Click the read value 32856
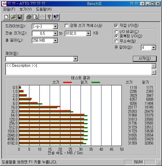The width and height of the screenshot is (162, 166). [x=149, y=143]
